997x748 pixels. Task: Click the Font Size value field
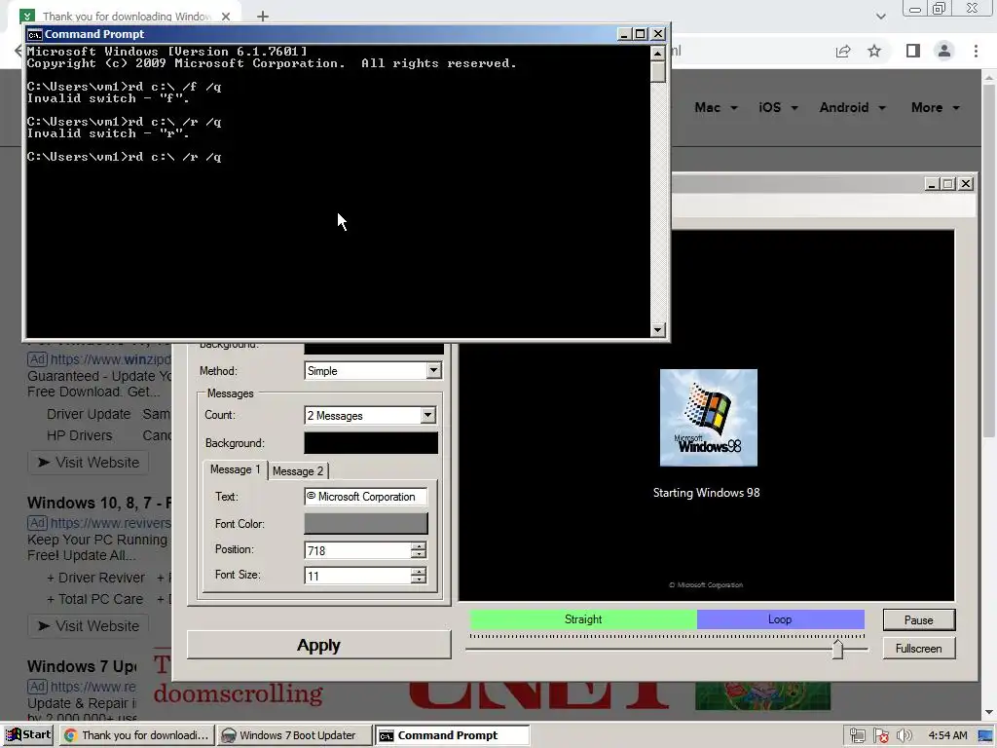[357, 576]
